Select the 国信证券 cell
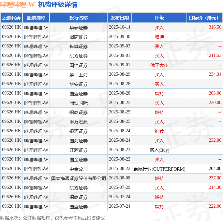The height and width of the screenshot is (221, 223). 79,65
